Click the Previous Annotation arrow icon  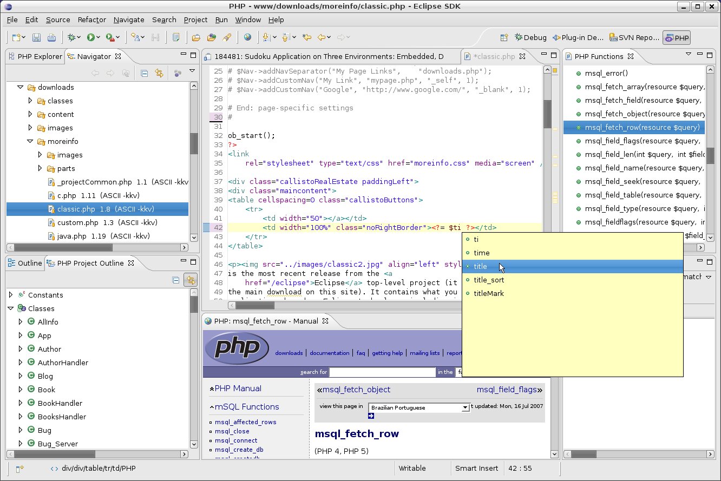pos(286,37)
